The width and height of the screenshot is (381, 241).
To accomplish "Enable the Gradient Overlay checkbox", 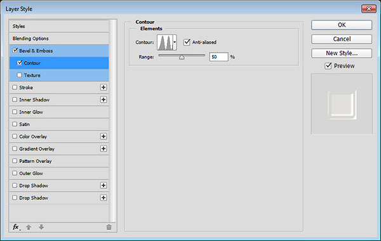I will click(15, 148).
